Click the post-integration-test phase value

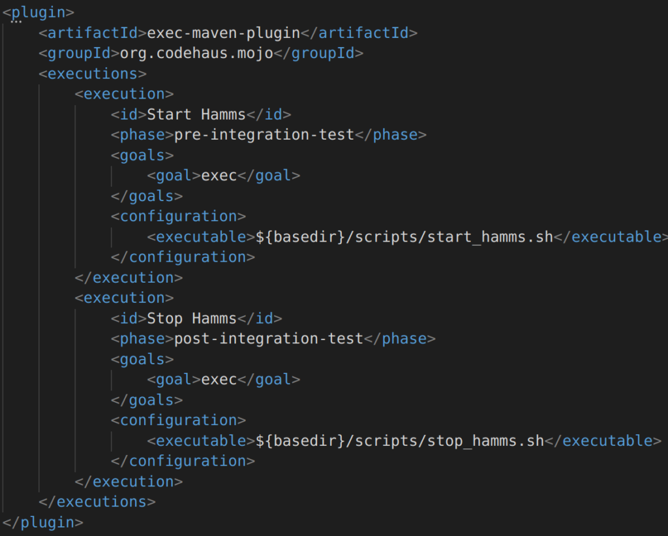[x=268, y=339]
